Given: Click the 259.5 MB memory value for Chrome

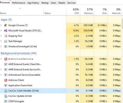Looking at the screenshot, I should 88,25.
